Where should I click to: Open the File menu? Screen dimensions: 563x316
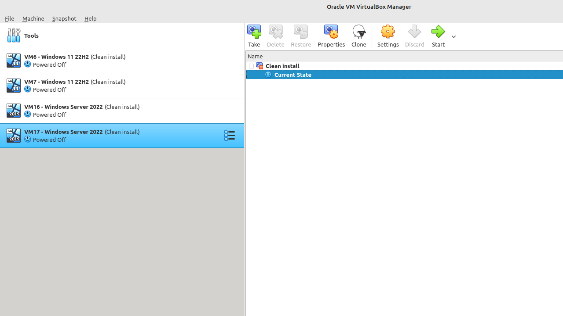click(x=9, y=18)
